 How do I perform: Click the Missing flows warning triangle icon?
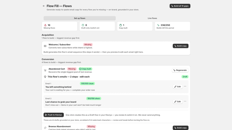[x=45, y=25]
